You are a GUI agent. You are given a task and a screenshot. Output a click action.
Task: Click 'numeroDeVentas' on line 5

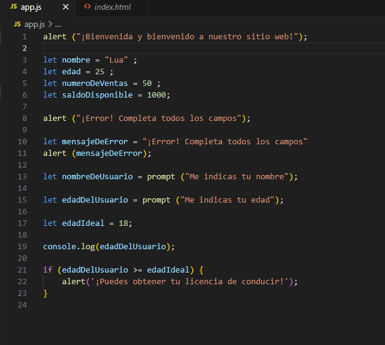(95, 83)
